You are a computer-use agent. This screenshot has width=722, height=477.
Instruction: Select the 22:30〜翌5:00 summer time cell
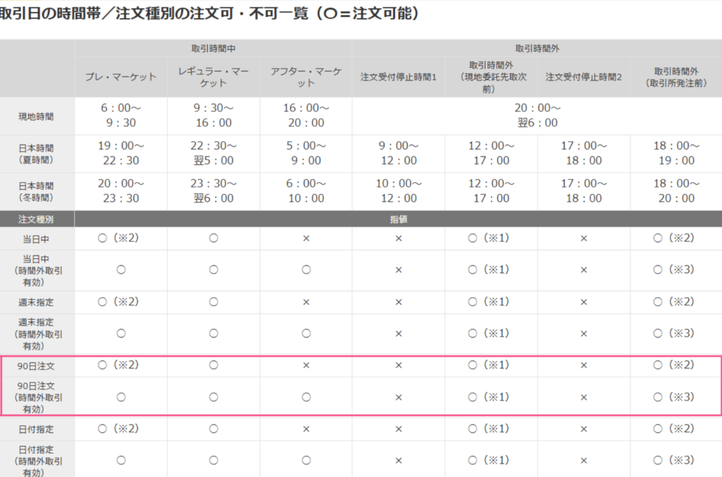coord(213,153)
